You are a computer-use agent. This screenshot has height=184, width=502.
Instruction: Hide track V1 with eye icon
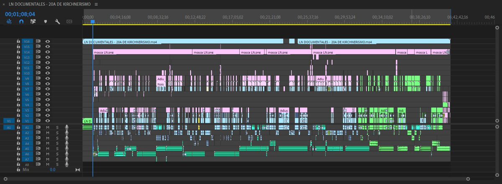pos(48,121)
